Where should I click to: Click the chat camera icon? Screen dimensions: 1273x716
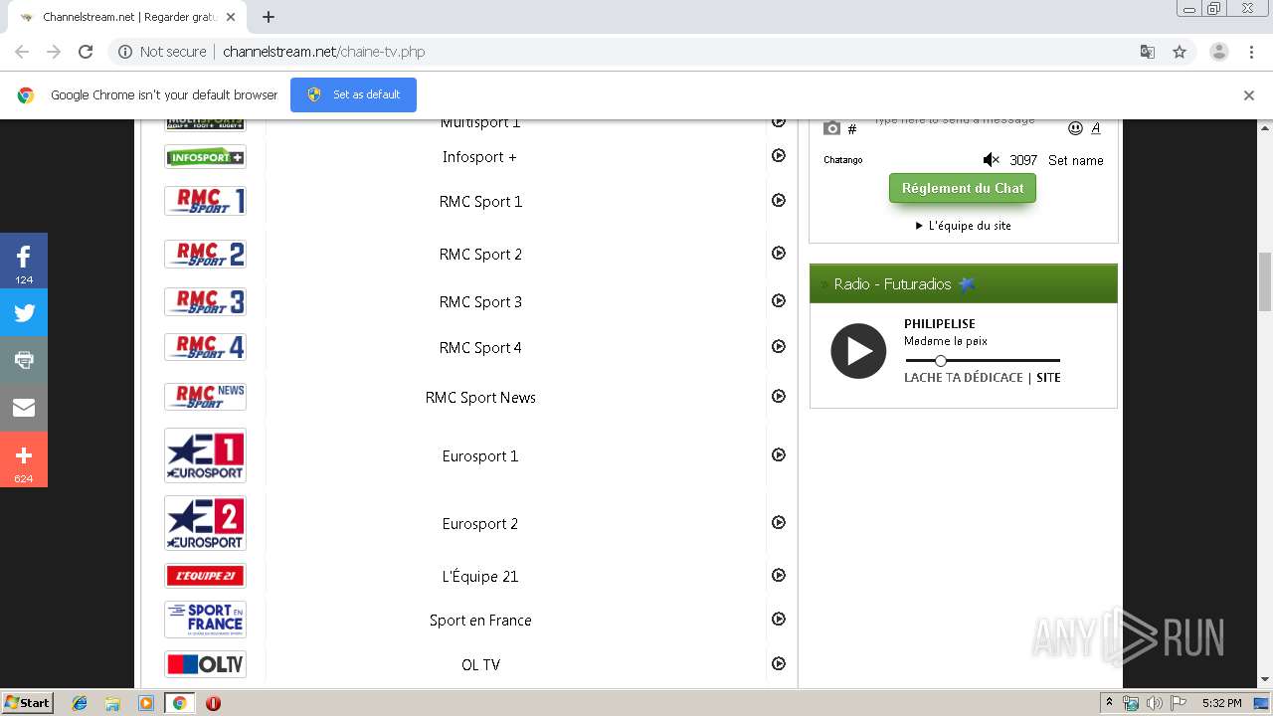click(x=832, y=128)
